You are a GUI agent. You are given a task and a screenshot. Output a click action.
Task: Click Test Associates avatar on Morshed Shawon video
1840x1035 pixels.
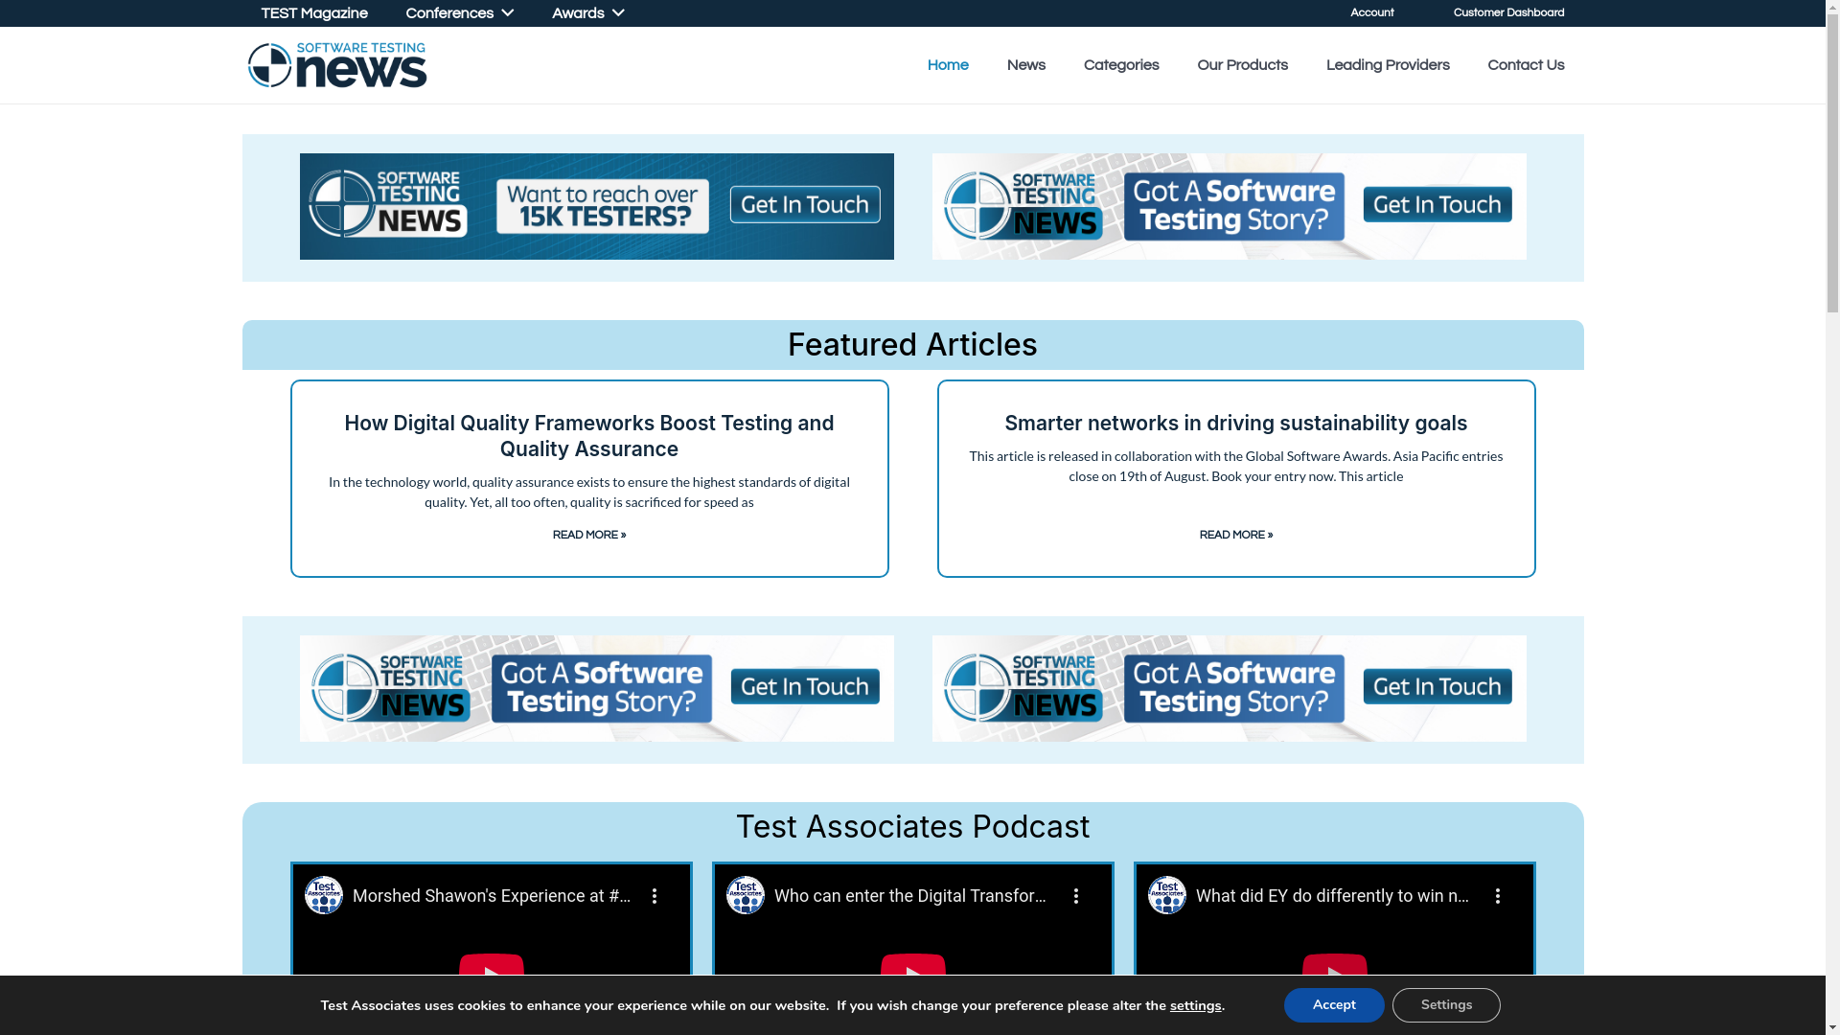(324, 895)
